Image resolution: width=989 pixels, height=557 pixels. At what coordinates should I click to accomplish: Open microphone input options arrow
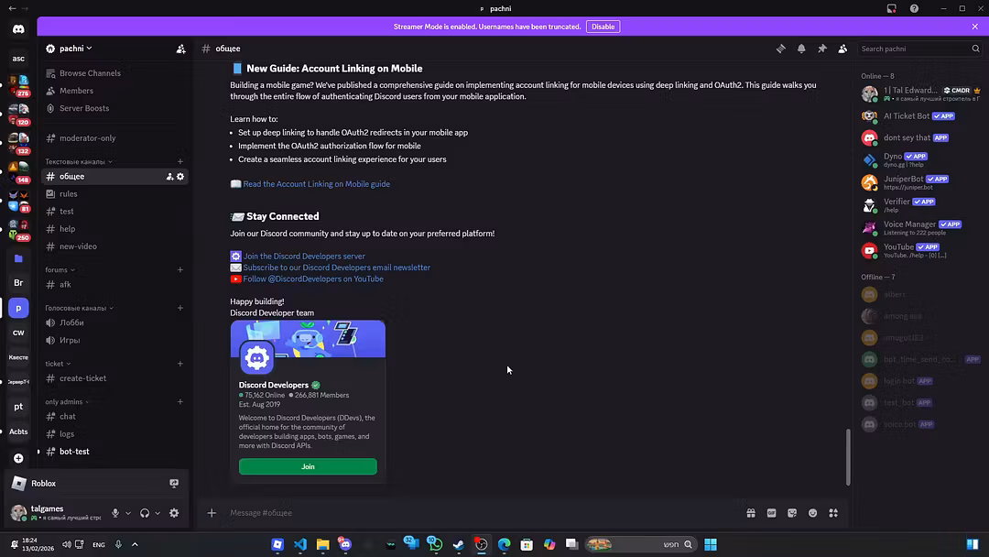tap(128, 513)
